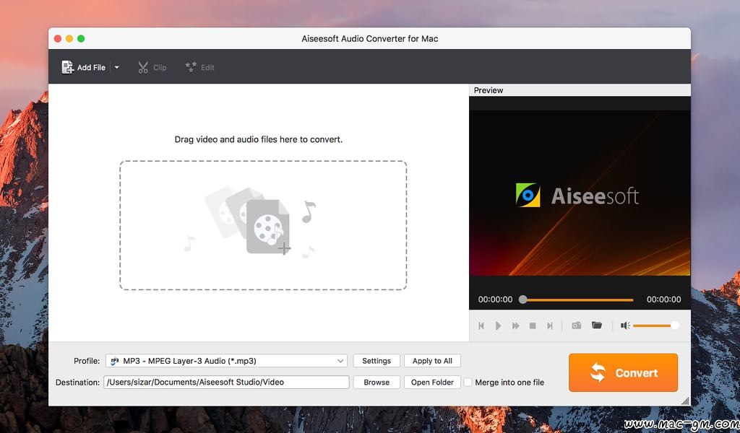This screenshot has width=740, height=433.
Task: Click the Add File button
Action: [x=84, y=67]
